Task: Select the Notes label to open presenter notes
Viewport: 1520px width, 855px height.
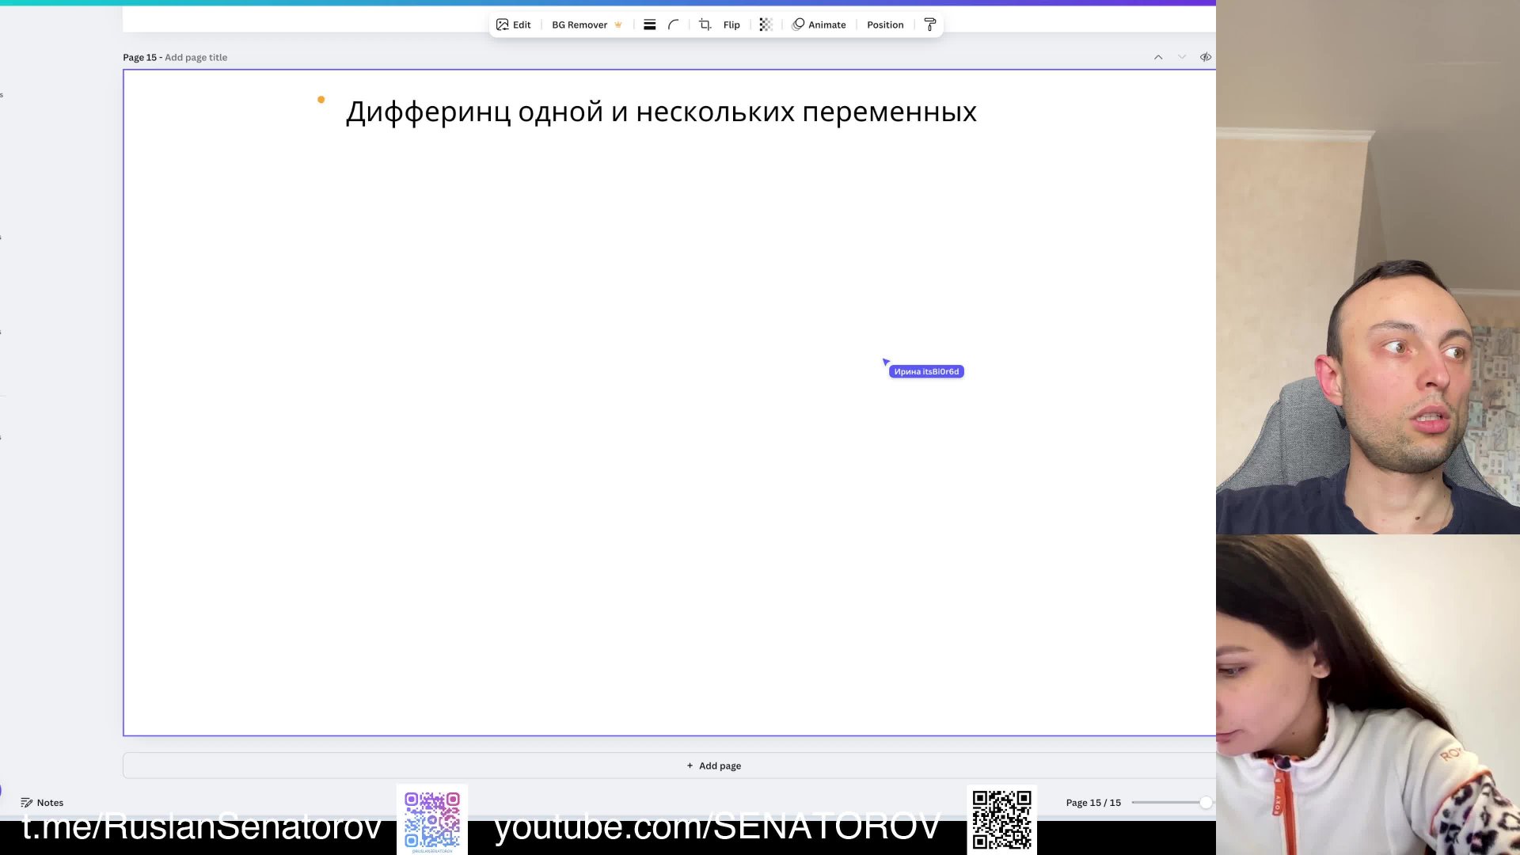Action: pos(50,802)
